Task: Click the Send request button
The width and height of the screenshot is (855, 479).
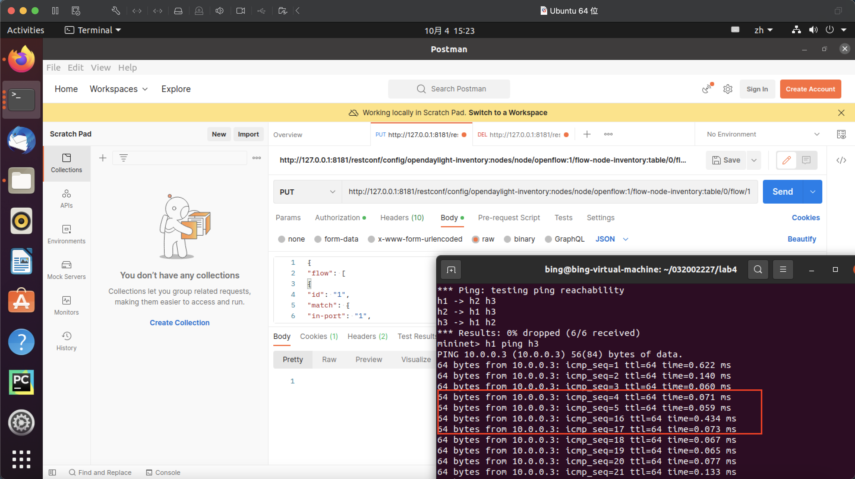Action: tap(782, 192)
